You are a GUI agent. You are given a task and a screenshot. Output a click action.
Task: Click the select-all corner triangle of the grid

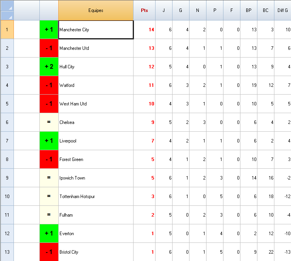coord(7,10)
